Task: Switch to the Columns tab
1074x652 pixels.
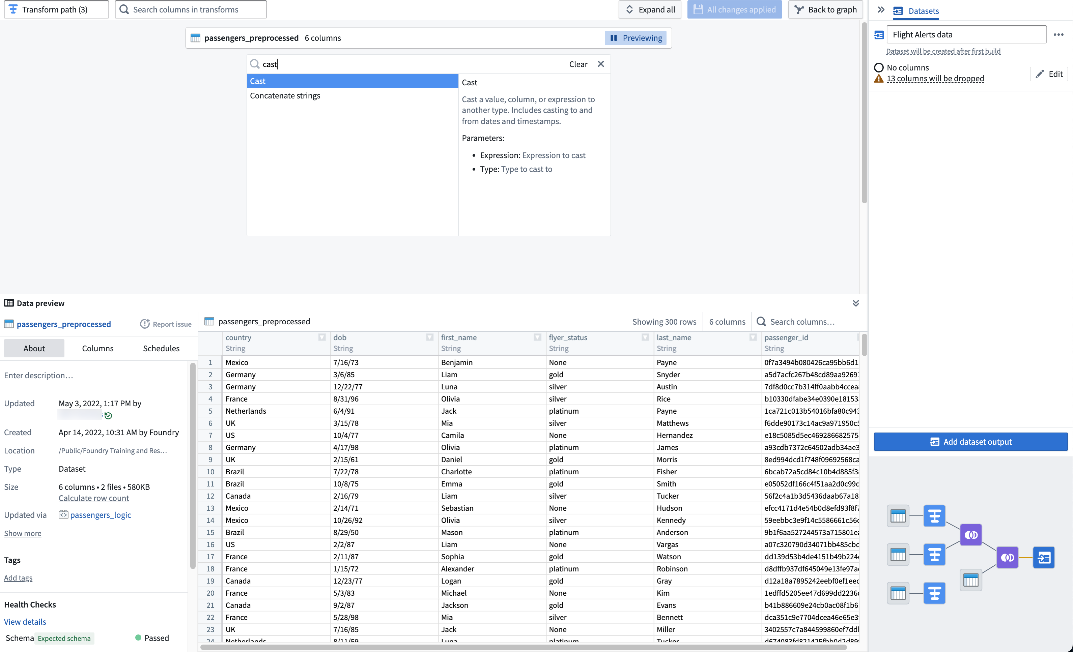Action: pos(97,348)
